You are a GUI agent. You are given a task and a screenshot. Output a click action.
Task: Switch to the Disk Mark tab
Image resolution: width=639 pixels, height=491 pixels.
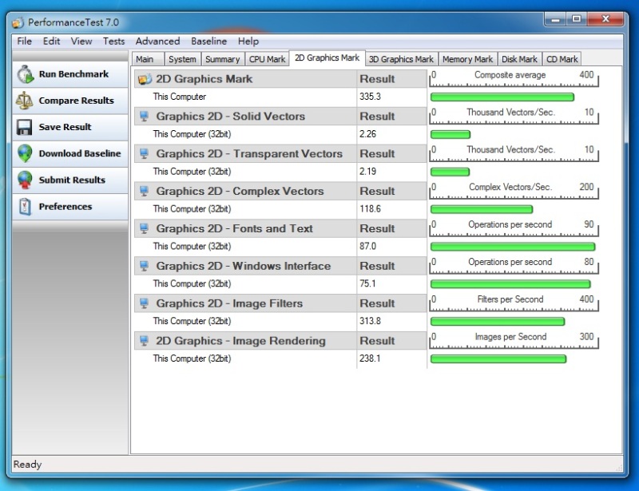point(520,60)
